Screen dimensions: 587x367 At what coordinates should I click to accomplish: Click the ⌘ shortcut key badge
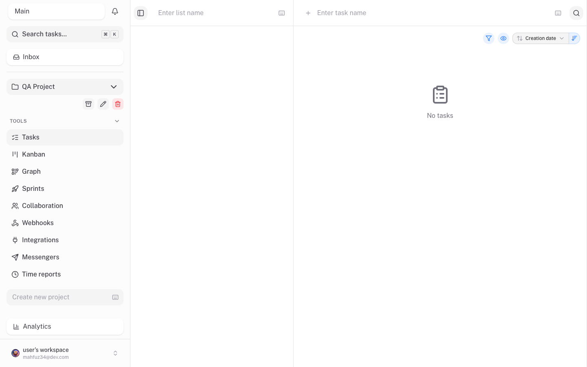coord(106,34)
